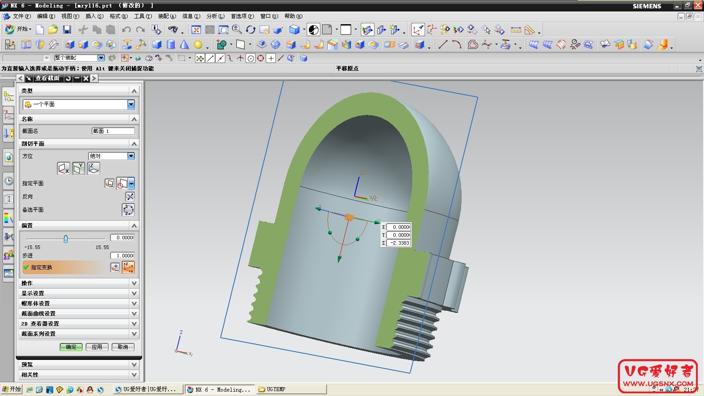The width and height of the screenshot is (704, 396).
Task: Open the 分析 menu
Action: click(x=216, y=16)
